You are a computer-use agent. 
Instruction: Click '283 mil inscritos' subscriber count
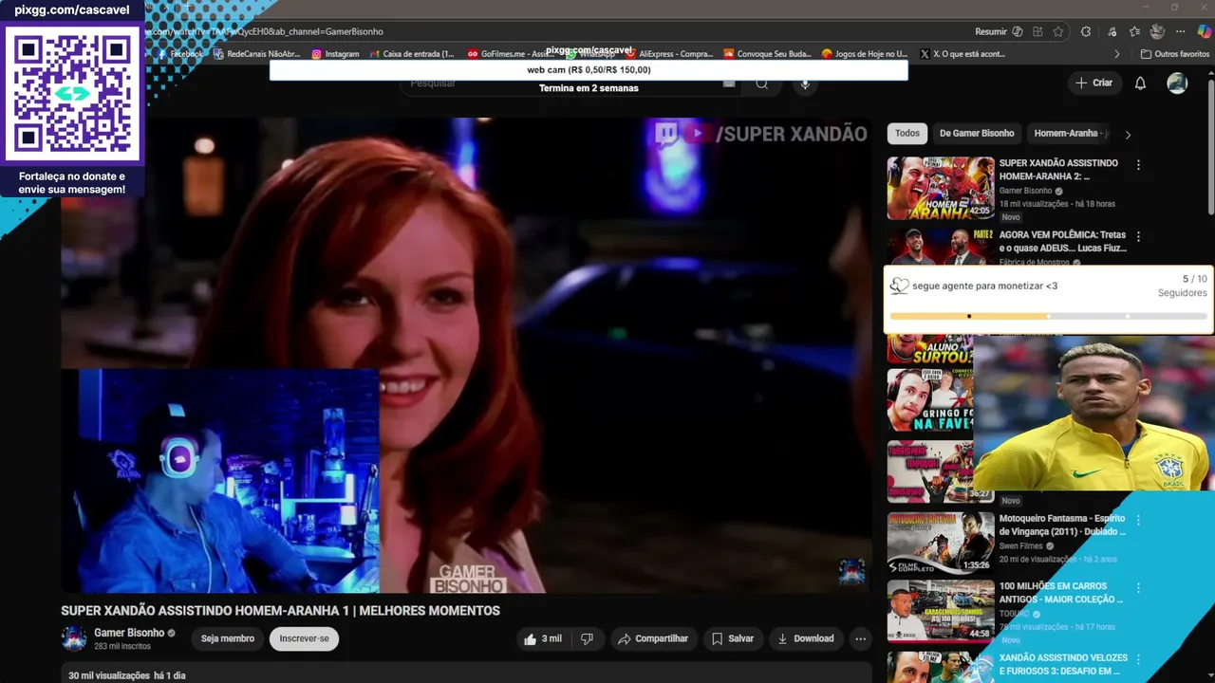(x=122, y=646)
